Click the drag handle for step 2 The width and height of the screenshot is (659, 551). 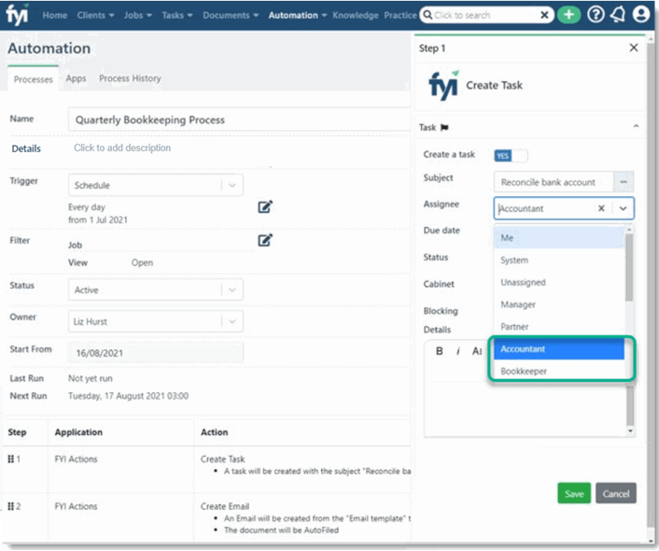[x=11, y=506]
